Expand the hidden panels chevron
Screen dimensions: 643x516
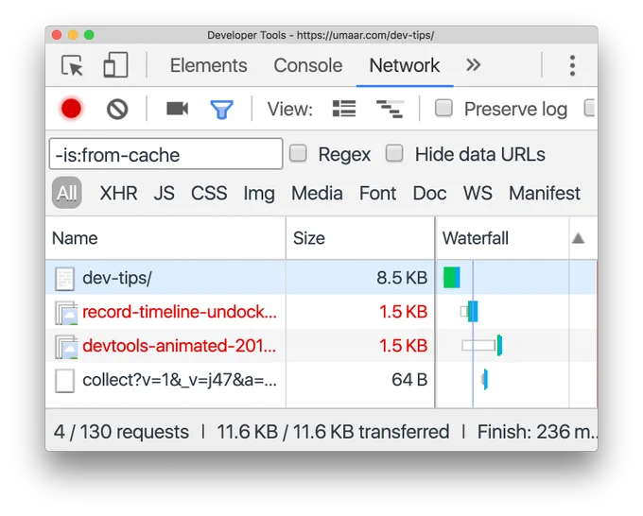tap(473, 65)
